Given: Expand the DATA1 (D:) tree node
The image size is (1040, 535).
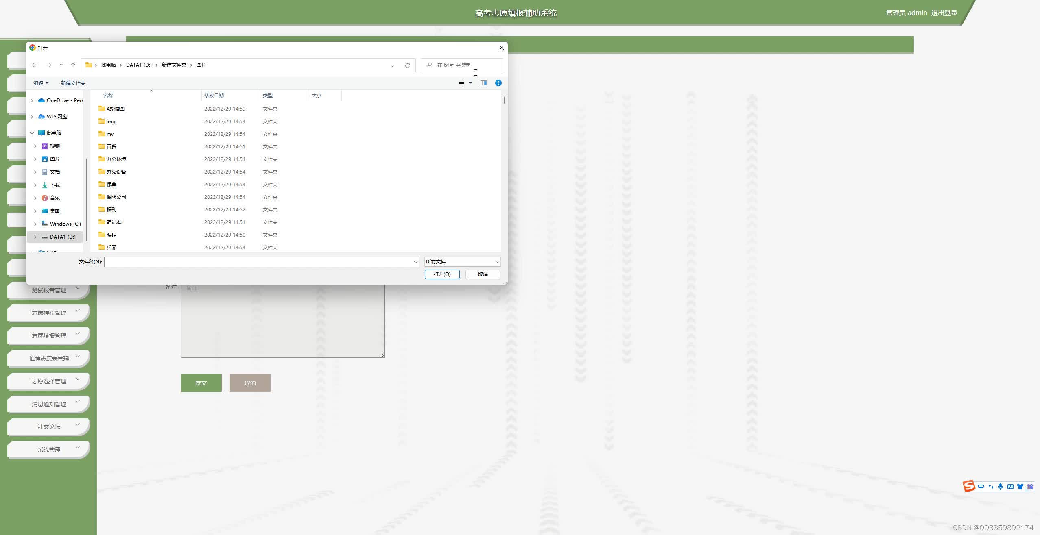Looking at the screenshot, I should [x=35, y=237].
